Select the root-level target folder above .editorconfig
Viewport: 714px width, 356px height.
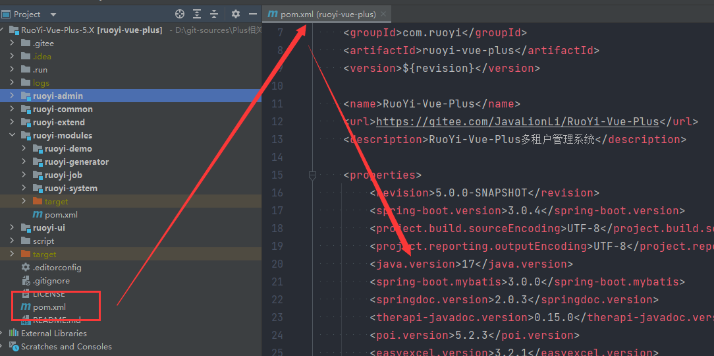click(130, 254)
